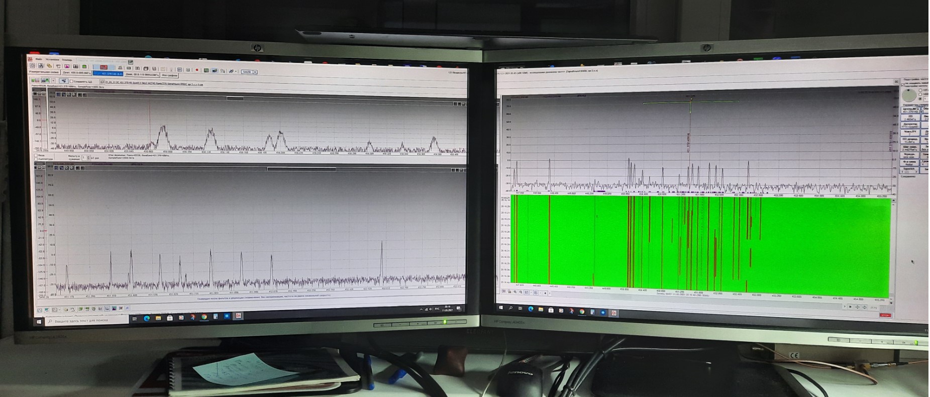Toggle the Сохранять БД checkbox
Screen dimensions: 930x397
point(71,81)
